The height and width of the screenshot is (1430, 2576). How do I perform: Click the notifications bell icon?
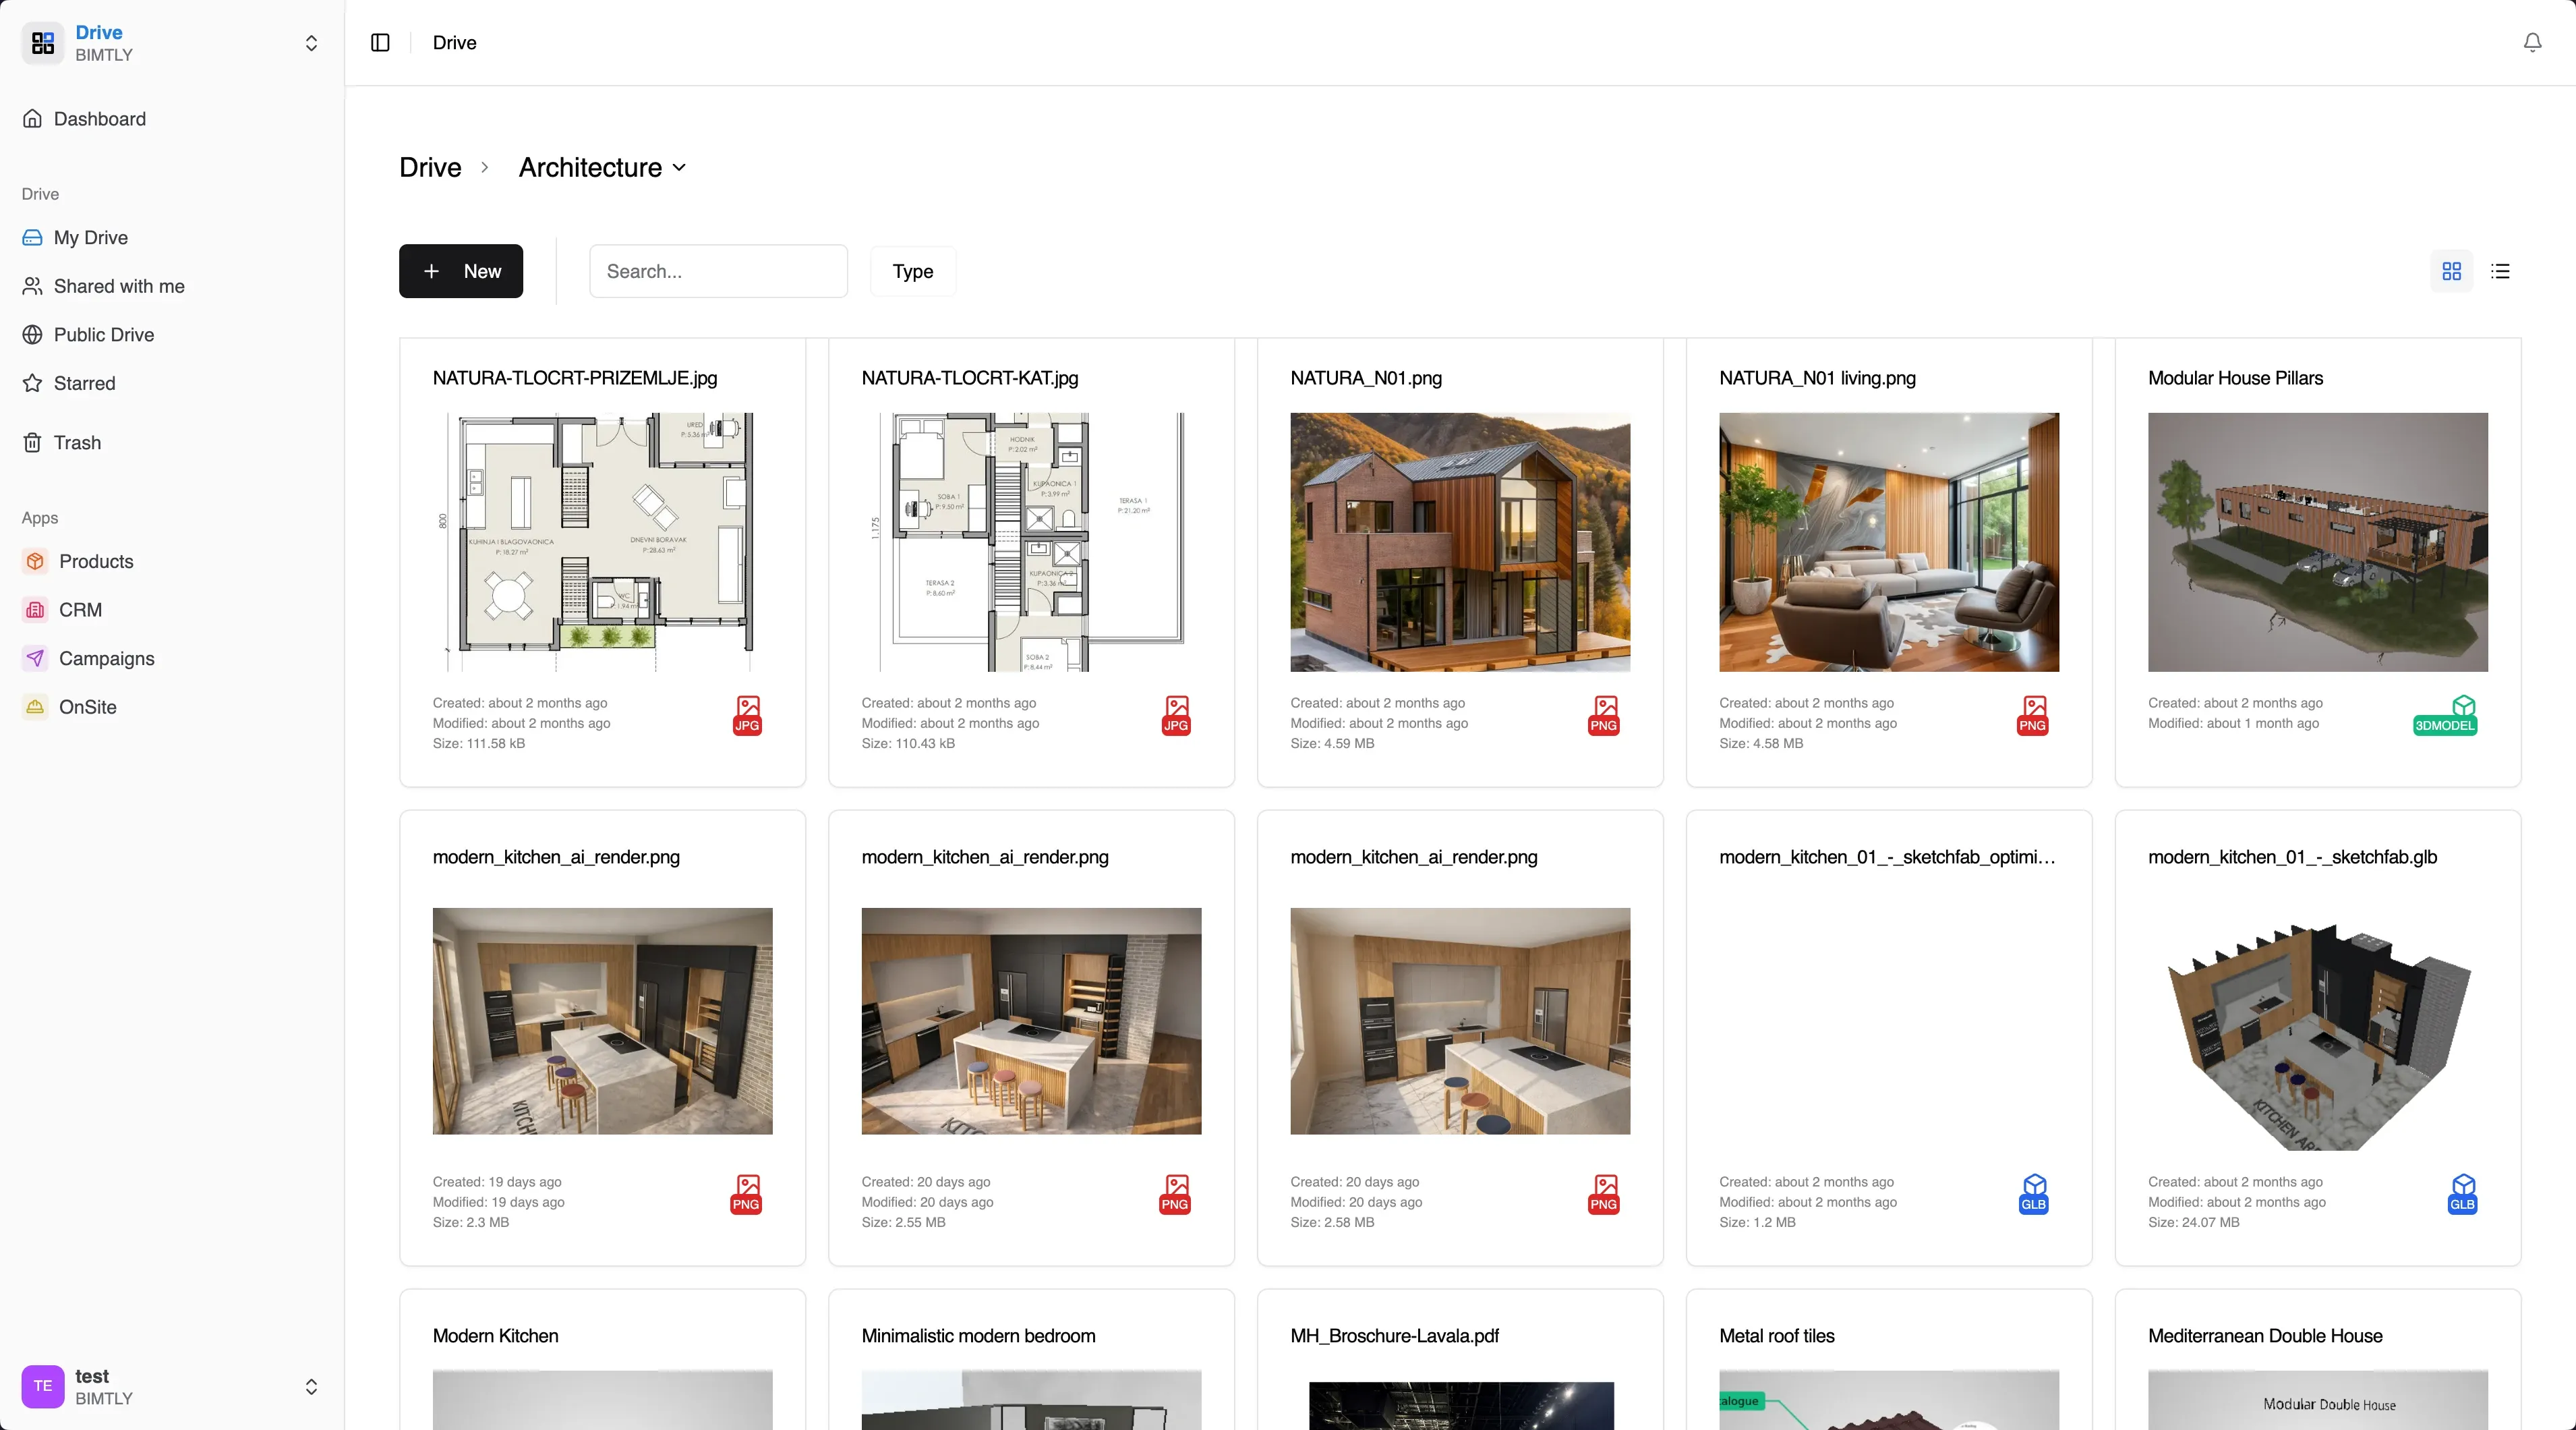[2532, 42]
